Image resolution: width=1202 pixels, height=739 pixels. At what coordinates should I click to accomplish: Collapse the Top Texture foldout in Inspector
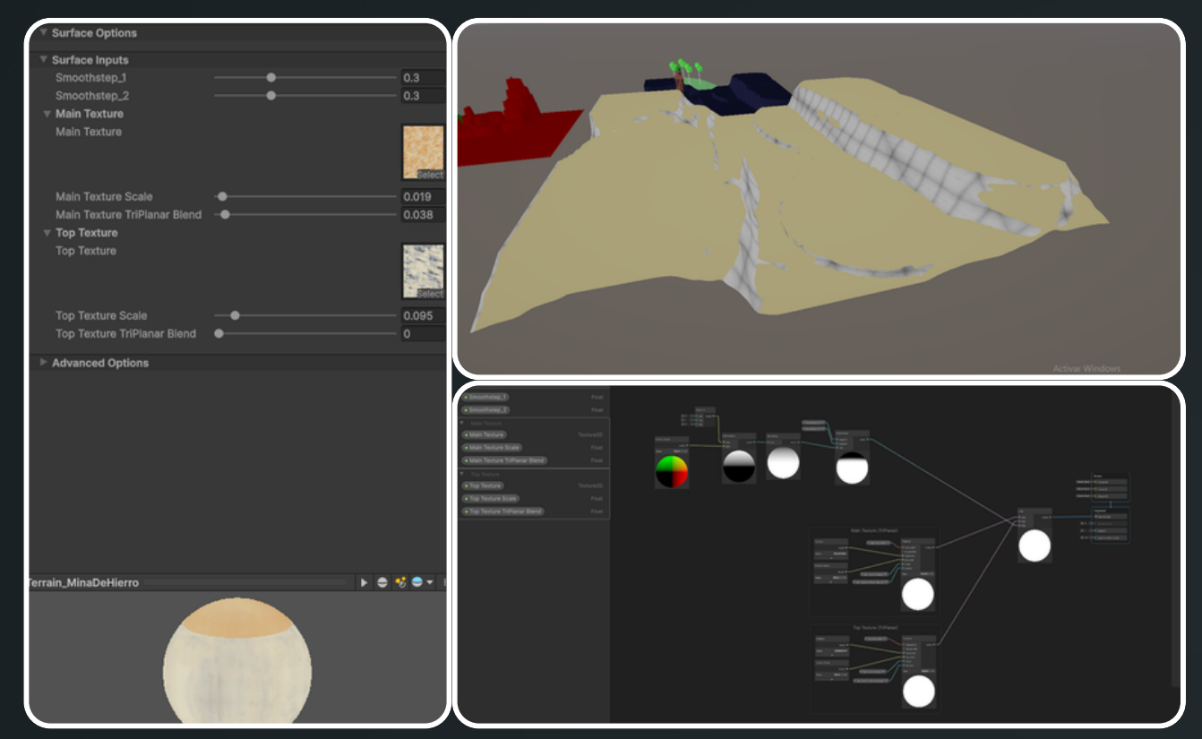pyautogui.click(x=47, y=233)
